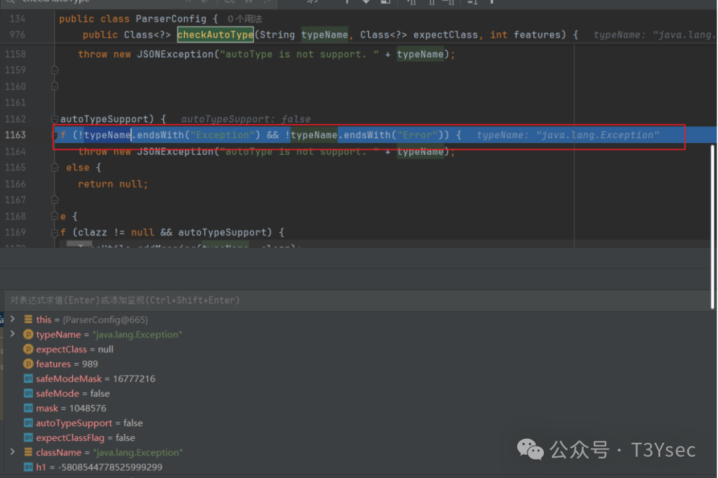Expand the className variable node
Screen dimensions: 718x478
[12, 452]
